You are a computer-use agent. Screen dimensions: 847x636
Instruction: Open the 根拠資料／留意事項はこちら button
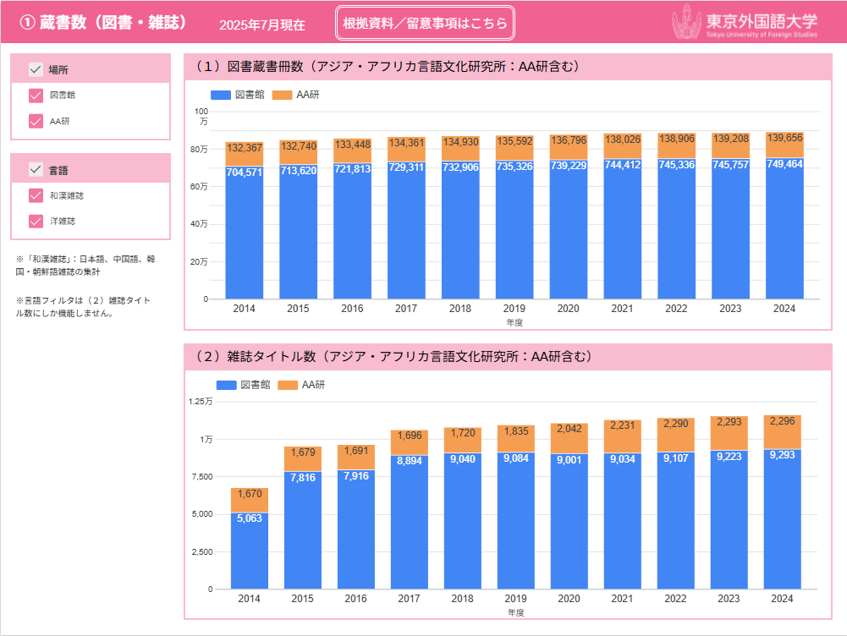tap(425, 25)
